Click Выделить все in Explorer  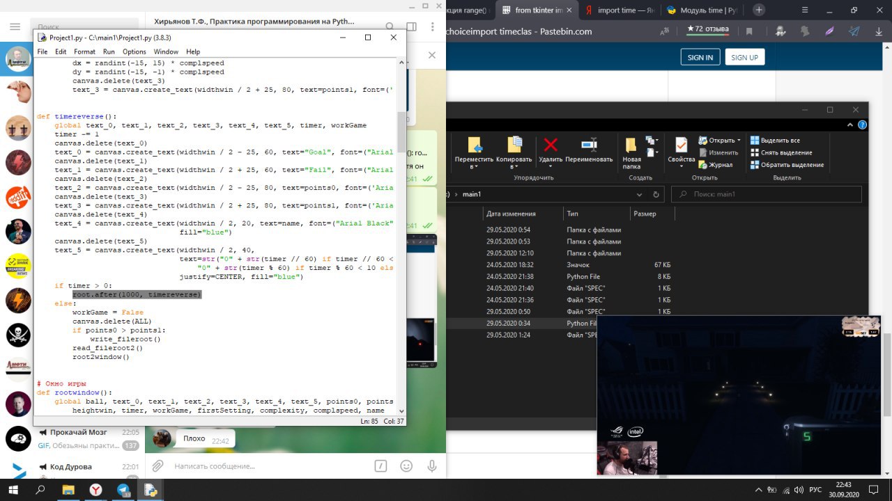click(x=775, y=141)
